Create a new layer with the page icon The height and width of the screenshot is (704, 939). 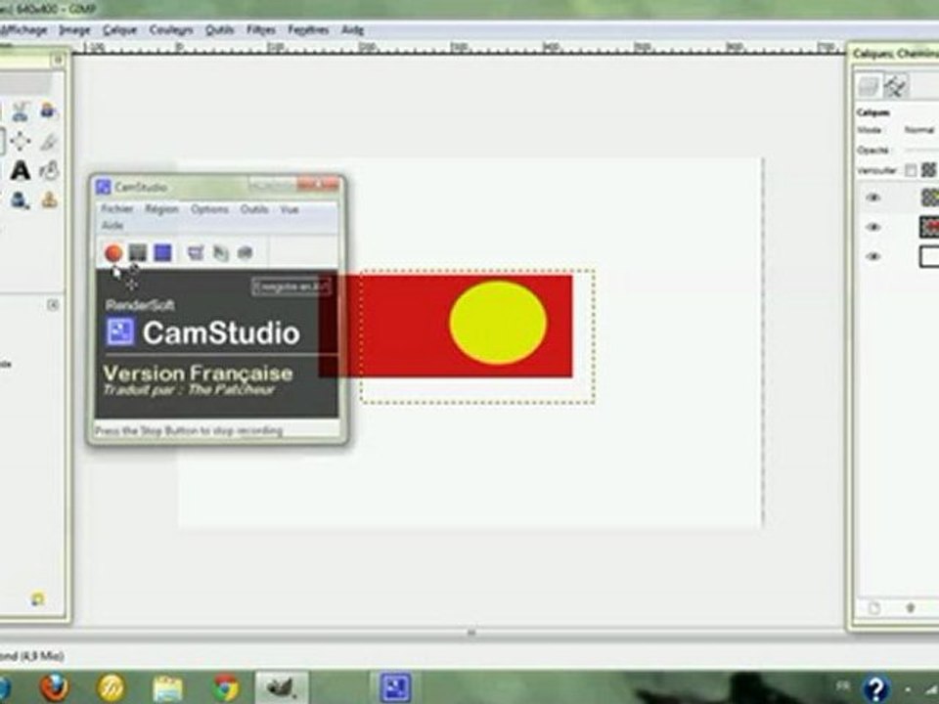tap(874, 608)
